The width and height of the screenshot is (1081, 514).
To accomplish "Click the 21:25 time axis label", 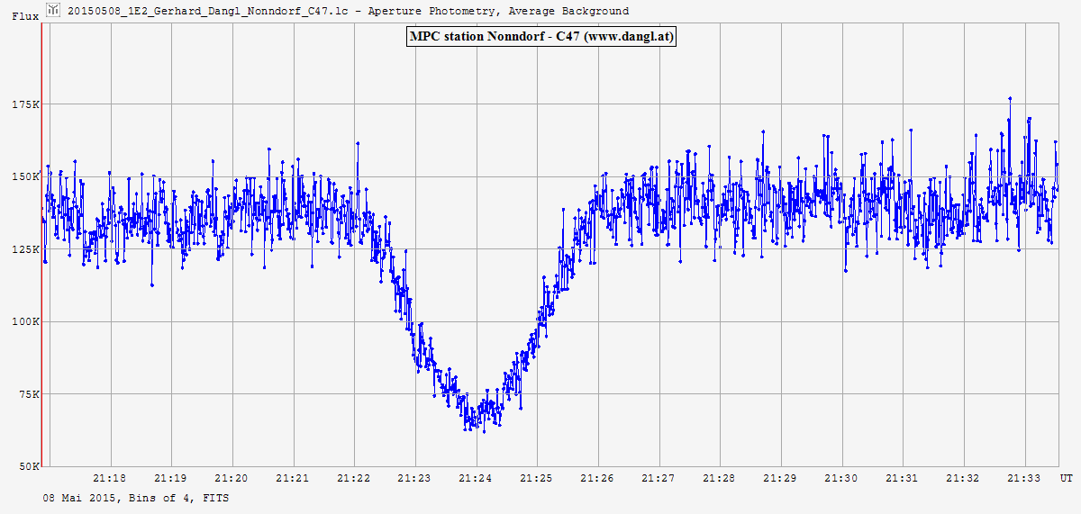I will [x=537, y=478].
